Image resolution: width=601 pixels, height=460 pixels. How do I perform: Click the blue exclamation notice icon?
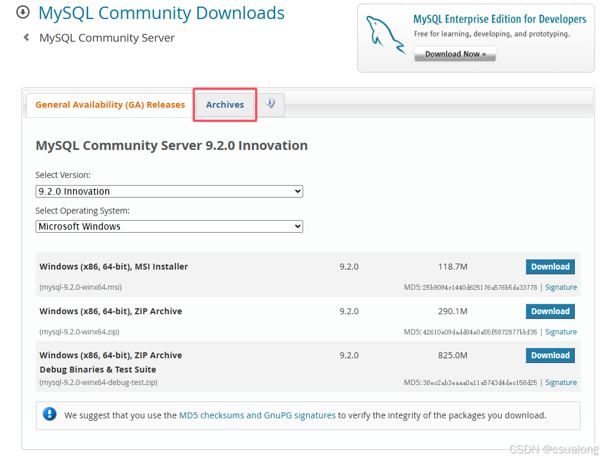(x=49, y=414)
